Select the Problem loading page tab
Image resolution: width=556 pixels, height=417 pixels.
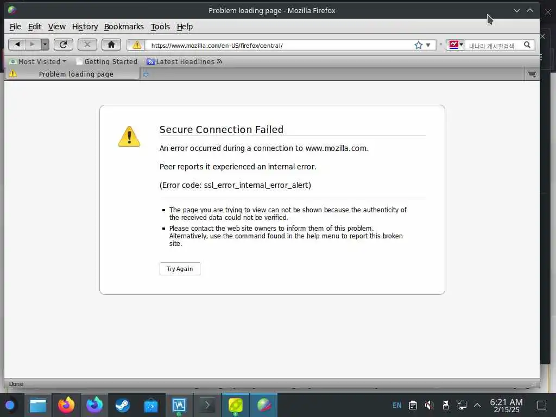pyautogui.click(x=72, y=74)
